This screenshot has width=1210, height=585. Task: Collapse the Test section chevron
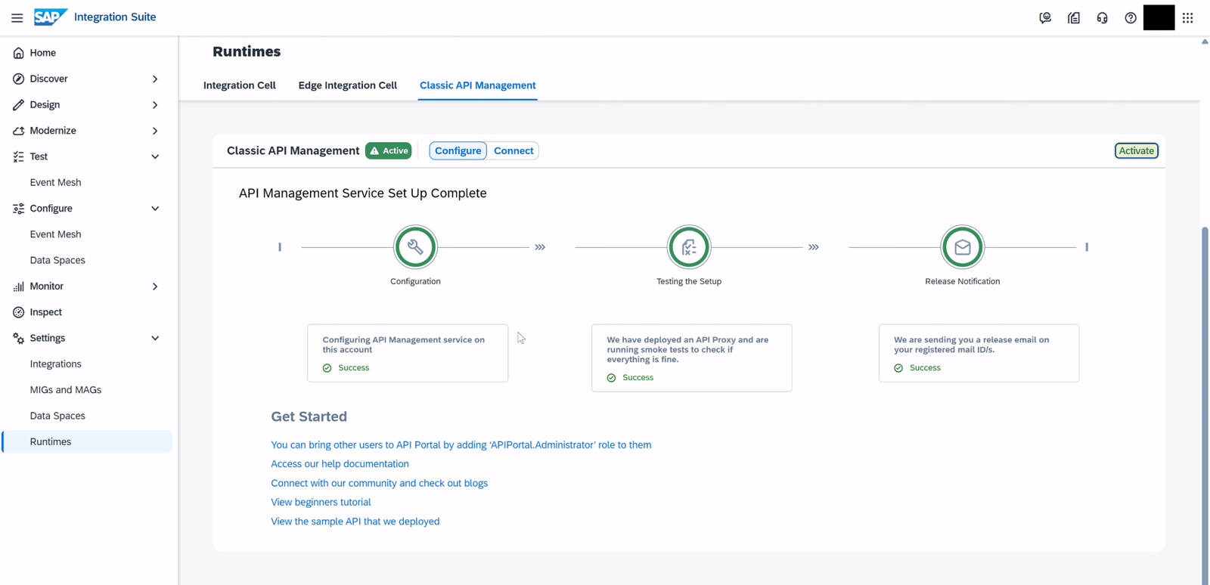(155, 156)
